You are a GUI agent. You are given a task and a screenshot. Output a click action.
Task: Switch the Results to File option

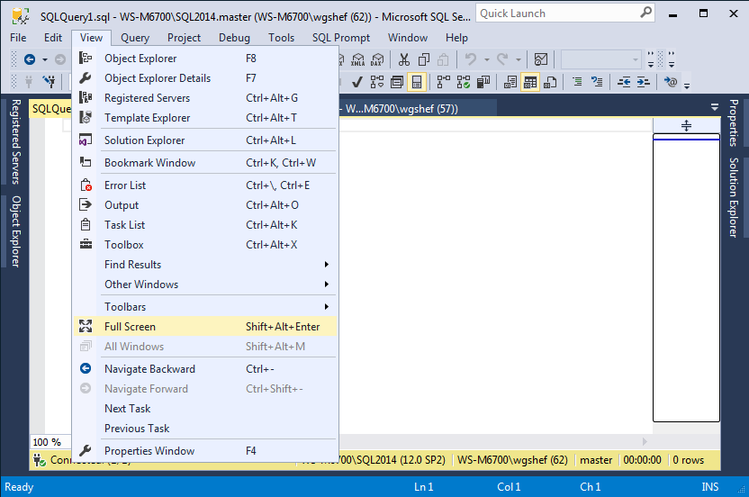coord(550,82)
